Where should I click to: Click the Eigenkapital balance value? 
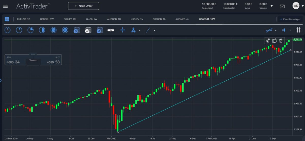pyautogui.click(x=231, y=4)
